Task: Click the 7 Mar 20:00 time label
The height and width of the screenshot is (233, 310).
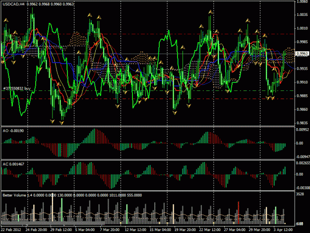Action: coord(110,230)
